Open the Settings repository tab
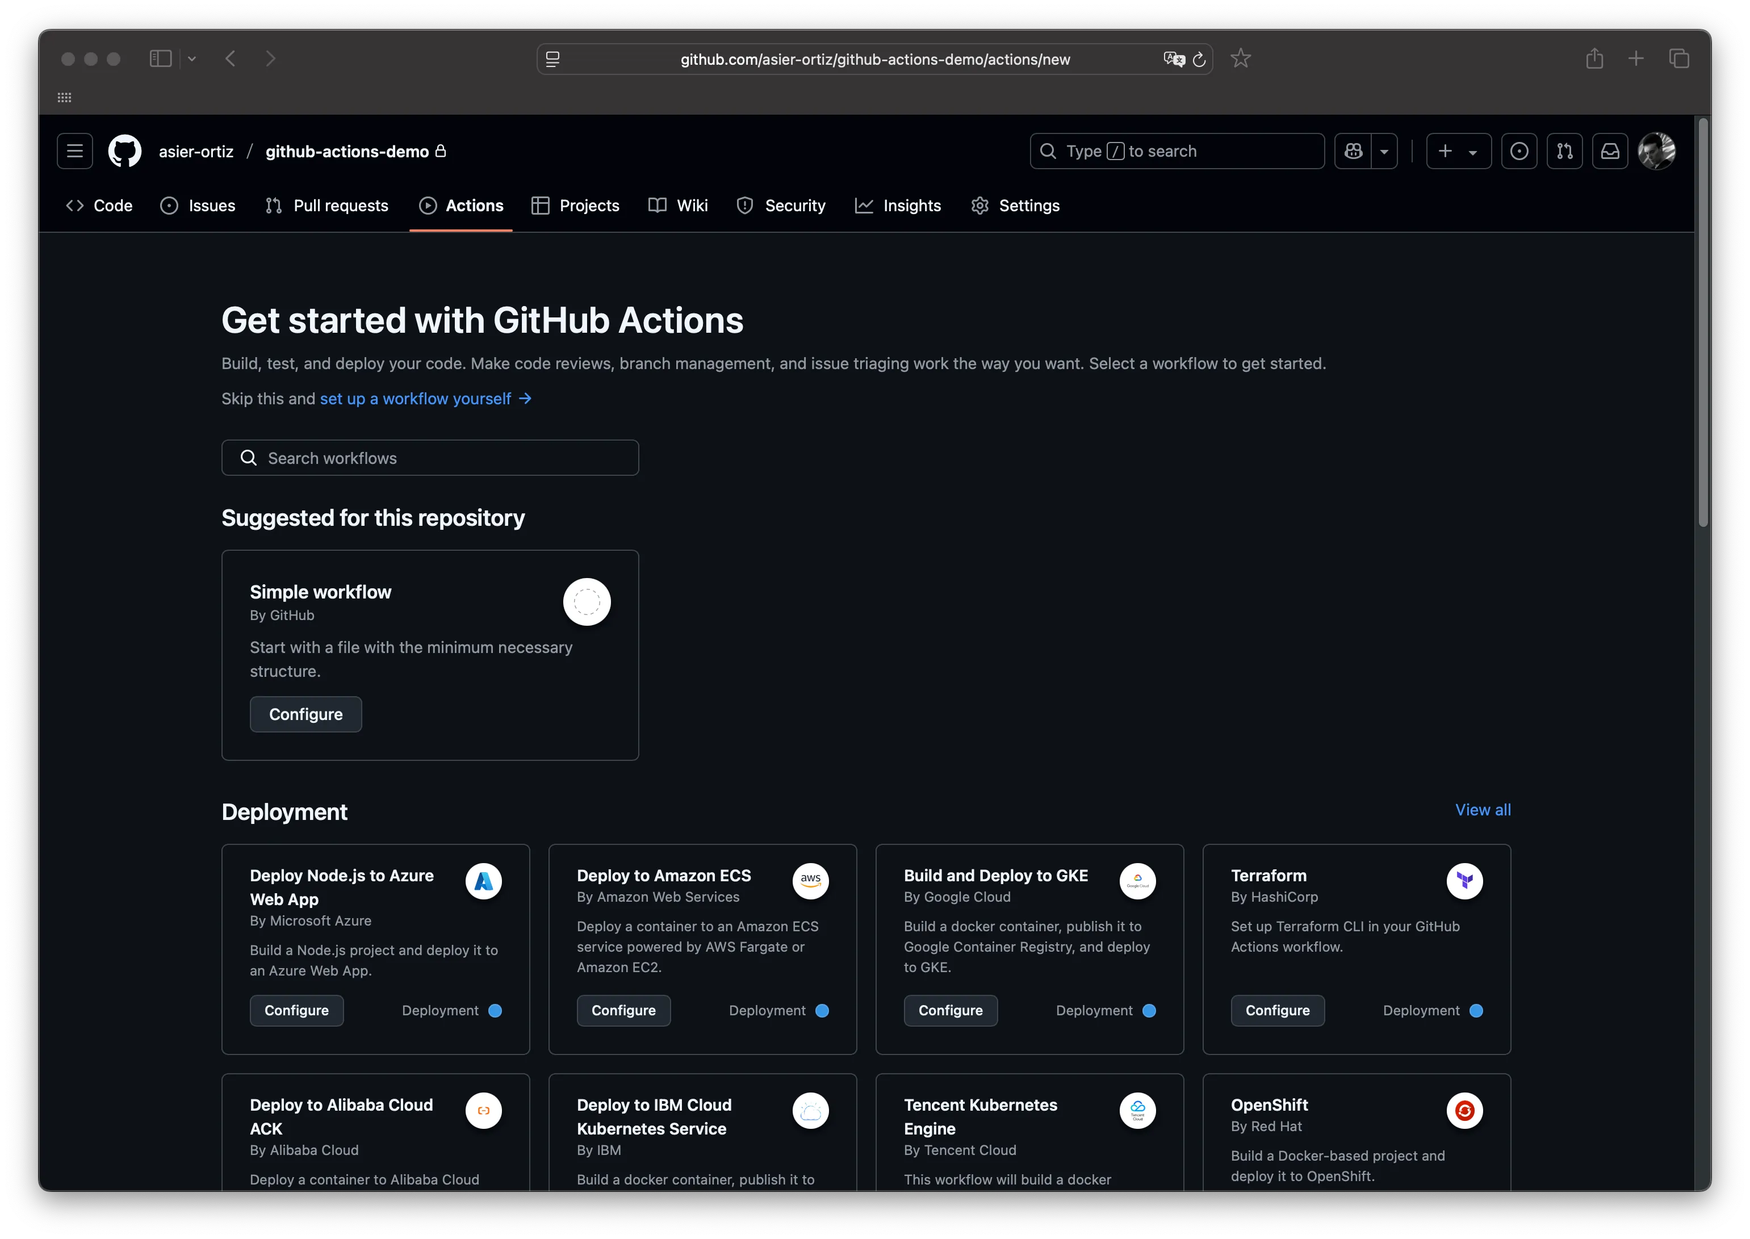Image resolution: width=1750 pixels, height=1239 pixels. click(x=1015, y=205)
